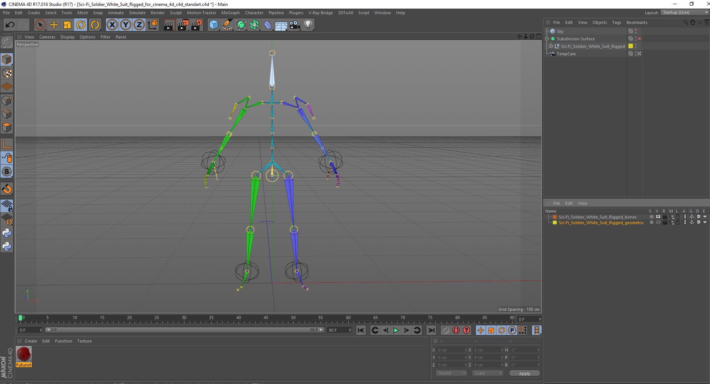Click the X position field
Image resolution: width=710 pixels, height=384 pixels.
point(452,350)
